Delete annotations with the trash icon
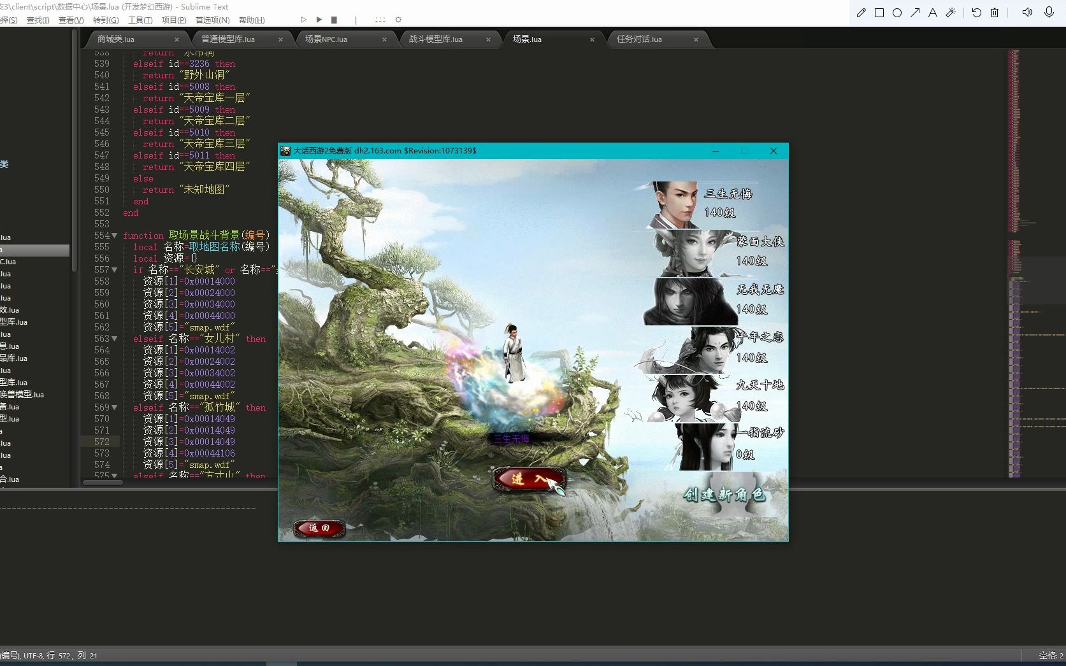1066x666 pixels. 995,13
